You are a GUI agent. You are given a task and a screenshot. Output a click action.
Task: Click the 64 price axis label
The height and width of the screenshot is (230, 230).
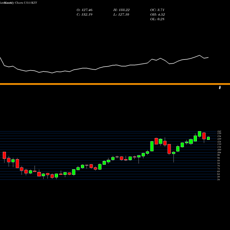218,174
